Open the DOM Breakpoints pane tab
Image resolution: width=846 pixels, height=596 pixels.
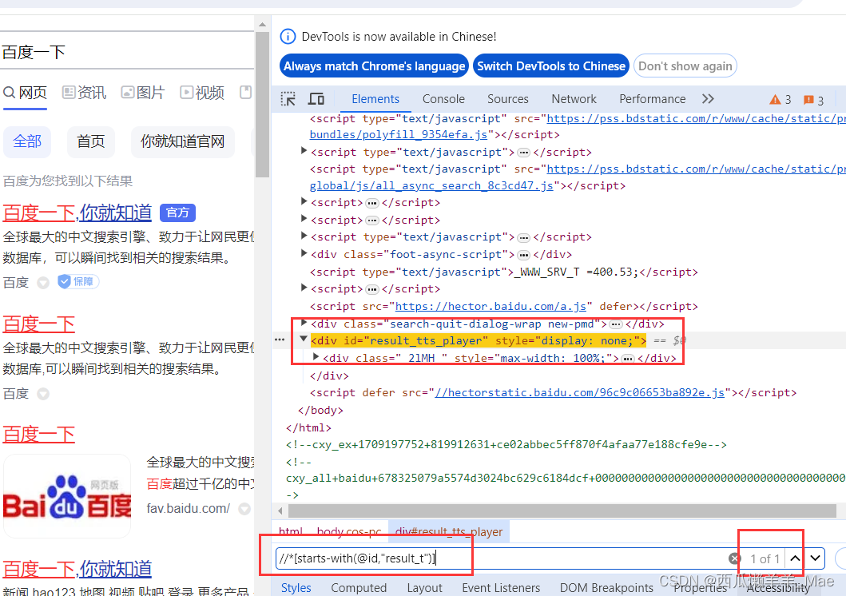(606, 588)
